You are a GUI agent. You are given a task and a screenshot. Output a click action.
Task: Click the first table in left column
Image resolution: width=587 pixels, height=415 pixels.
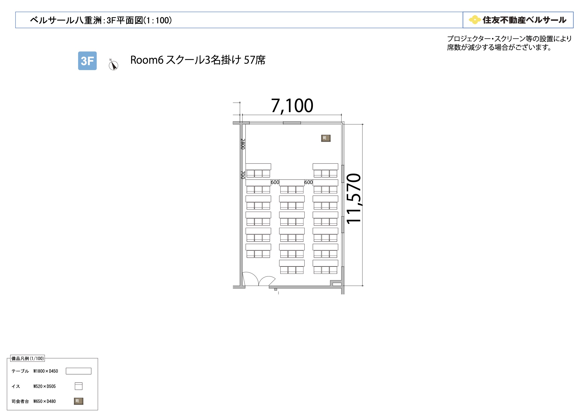258,167
